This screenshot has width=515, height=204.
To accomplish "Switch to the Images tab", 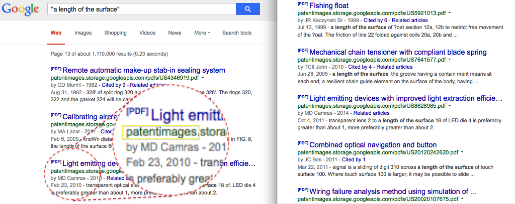I will click(83, 33).
